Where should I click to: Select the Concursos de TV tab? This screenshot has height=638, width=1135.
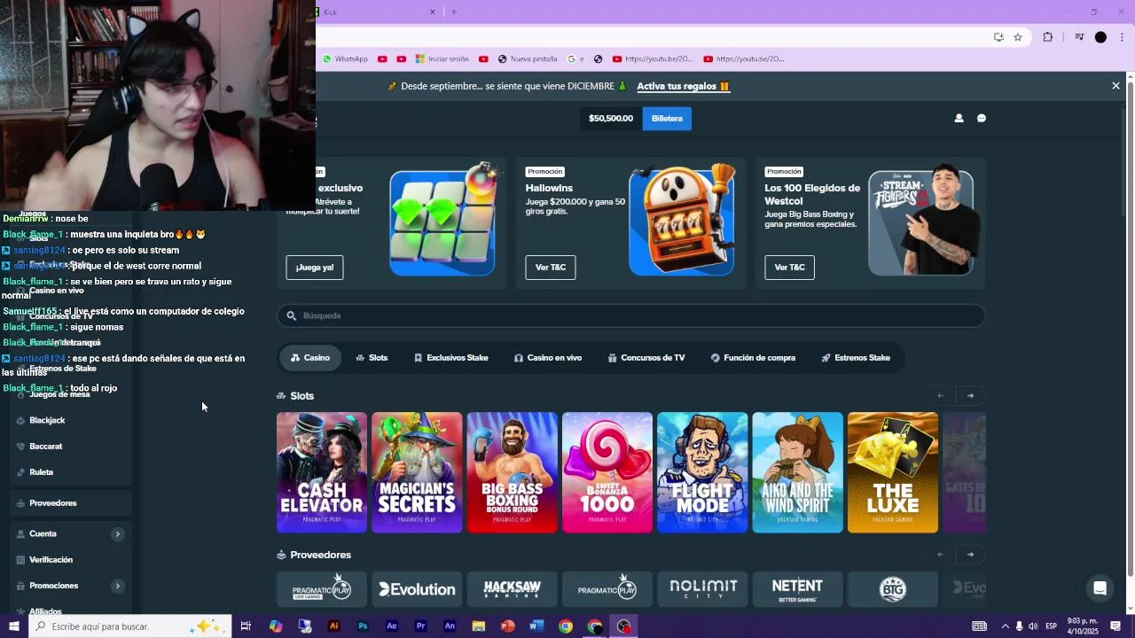point(646,358)
